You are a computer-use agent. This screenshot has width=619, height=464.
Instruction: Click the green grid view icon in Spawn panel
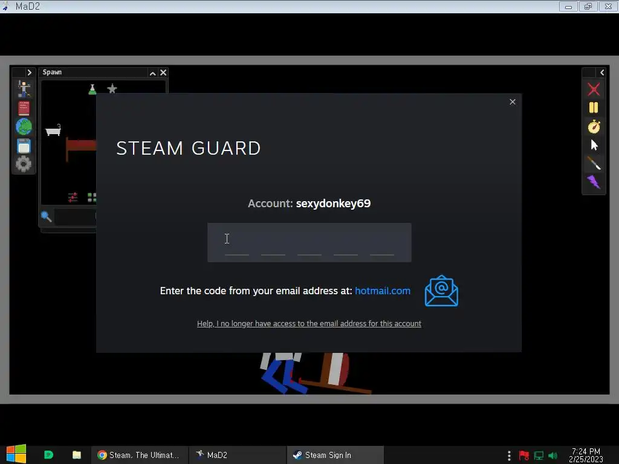pyautogui.click(x=92, y=198)
